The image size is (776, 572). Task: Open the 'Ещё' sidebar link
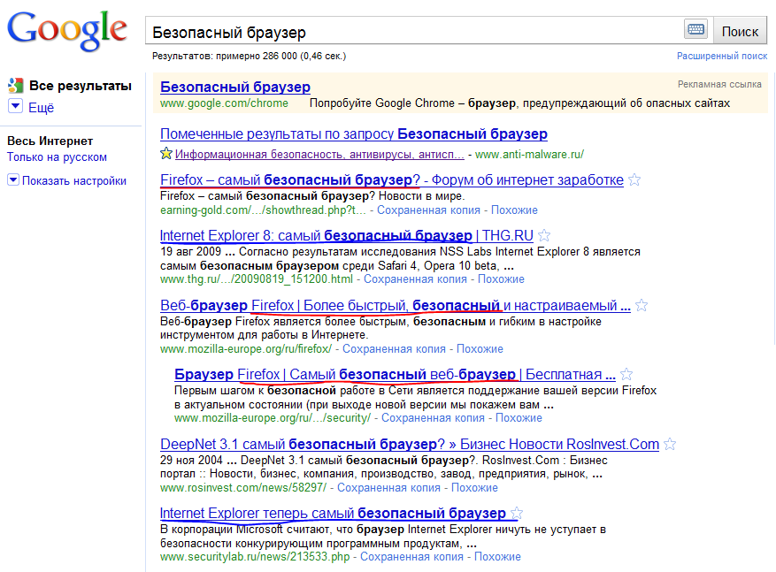41,108
